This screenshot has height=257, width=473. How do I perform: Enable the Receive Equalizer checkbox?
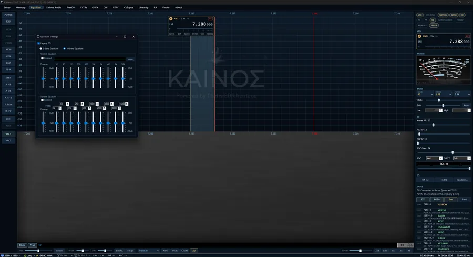click(x=42, y=58)
